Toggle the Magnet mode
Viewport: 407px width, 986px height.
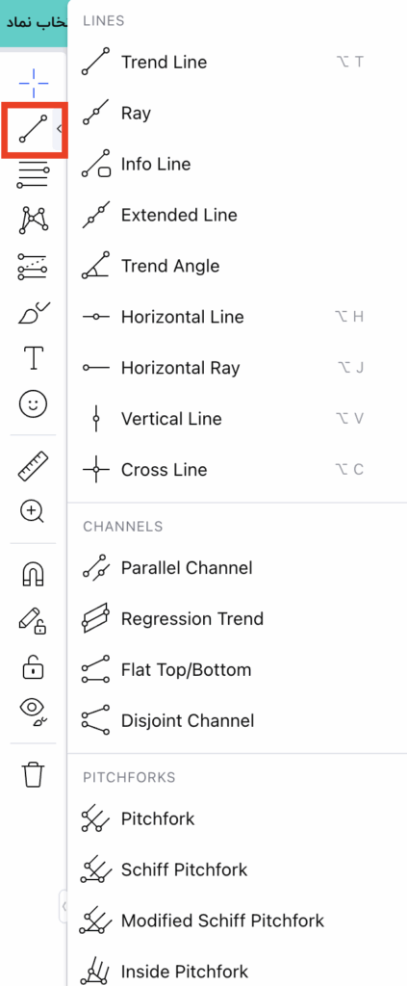tap(33, 574)
